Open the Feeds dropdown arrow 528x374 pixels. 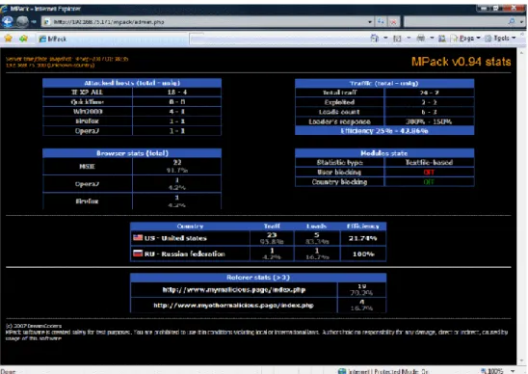(x=409, y=38)
